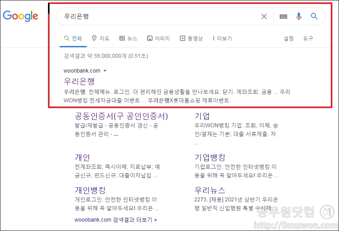Viewport: 339px width, 231px height.
Task: Click the newspaper icon beside 뉴스
Action: pyautogui.click(x=122, y=38)
